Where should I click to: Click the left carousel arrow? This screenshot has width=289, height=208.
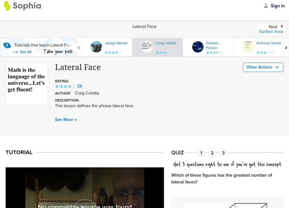[78, 47]
